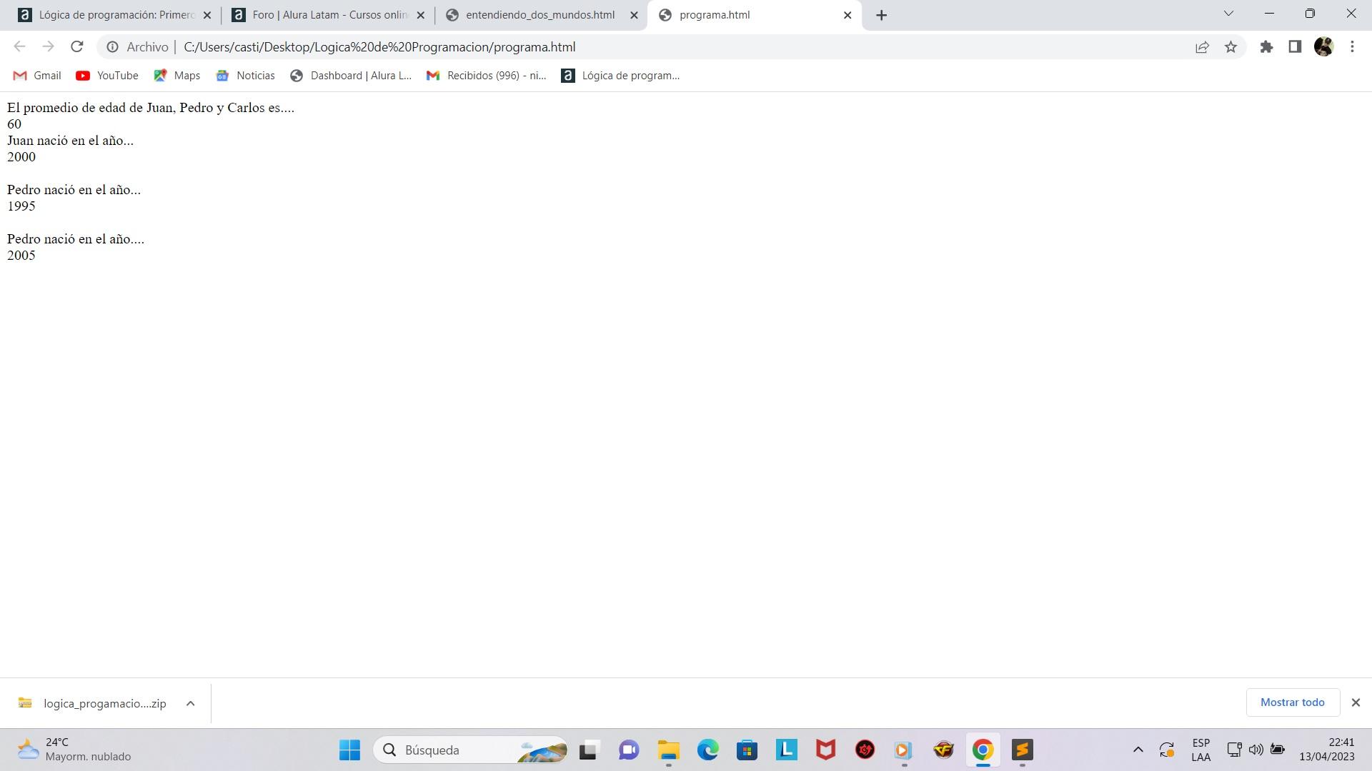The width and height of the screenshot is (1372, 771).
Task: Click the browser back navigation arrow
Action: 19,47
